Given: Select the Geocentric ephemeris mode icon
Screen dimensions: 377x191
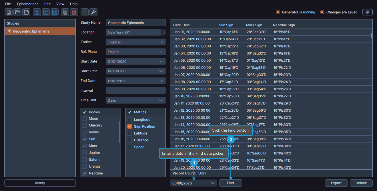Looking at the screenshot, I should coord(37,12).
